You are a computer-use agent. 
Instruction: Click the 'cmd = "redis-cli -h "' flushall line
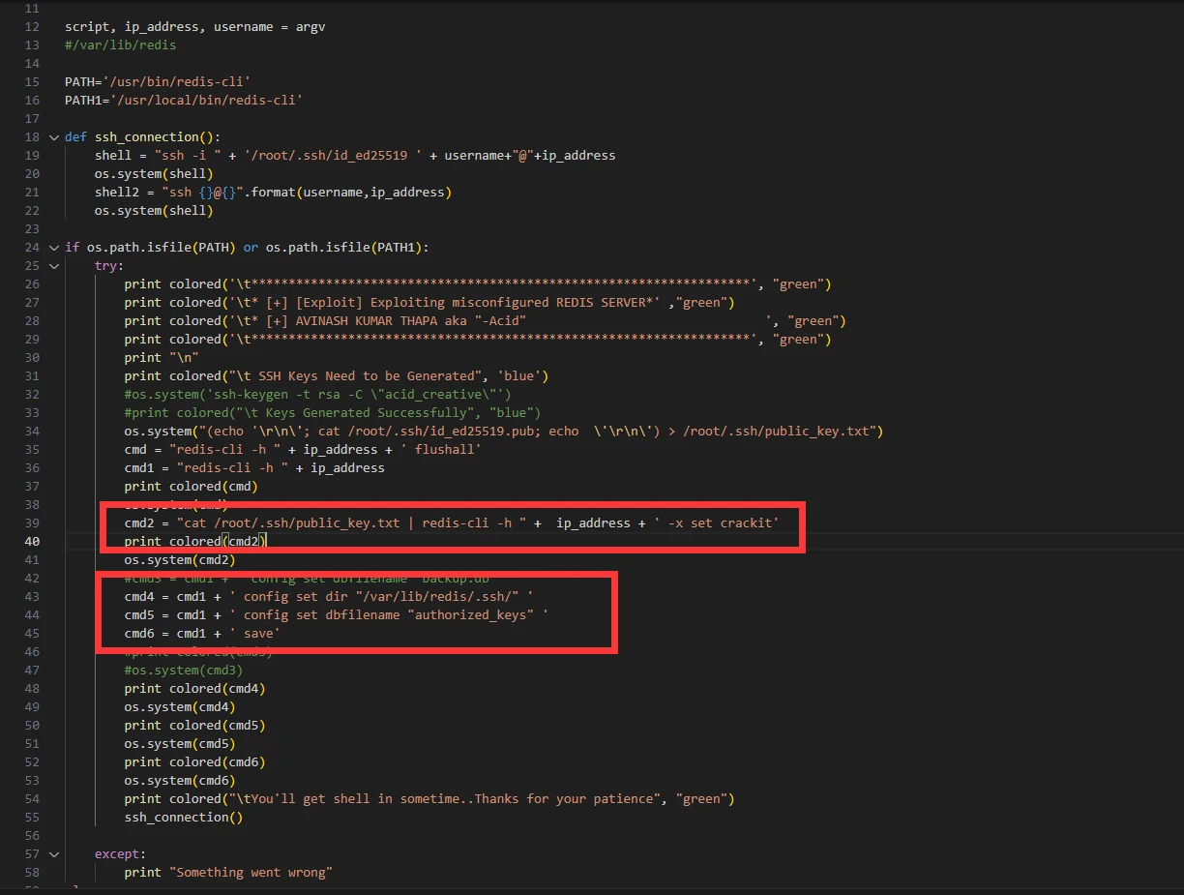(303, 449)
